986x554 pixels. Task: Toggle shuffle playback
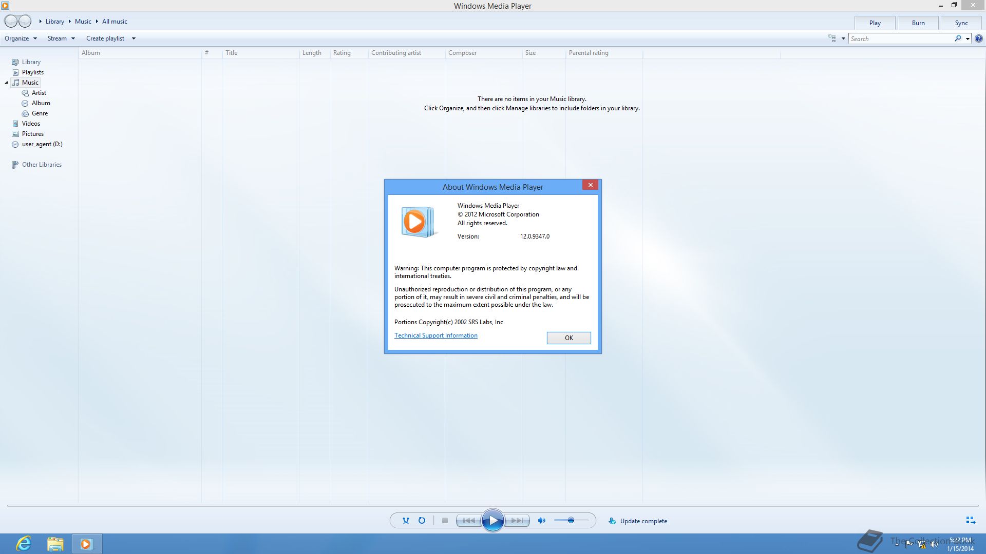click(x=406, y=521)
